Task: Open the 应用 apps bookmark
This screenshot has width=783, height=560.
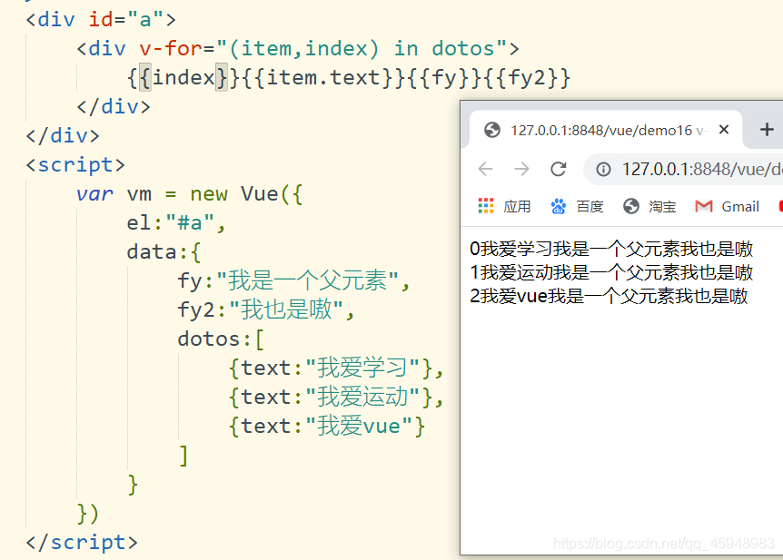Action: pos(504,206)
